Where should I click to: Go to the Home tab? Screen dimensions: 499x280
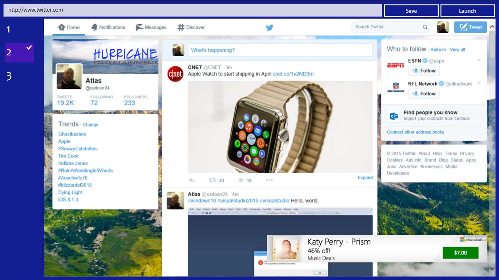[69, 27]
